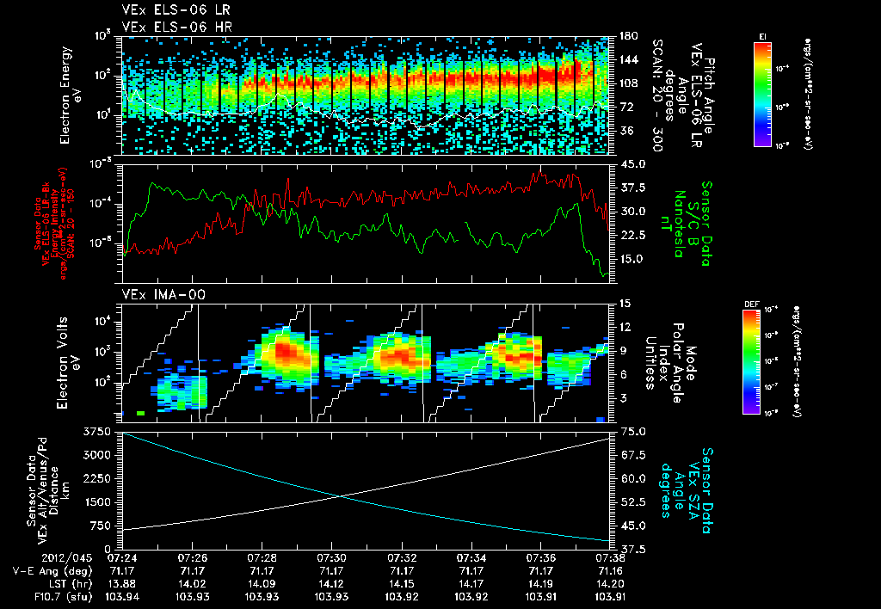Click the time tick label '07:32'
881x609 pixels.
coord(401,558)
